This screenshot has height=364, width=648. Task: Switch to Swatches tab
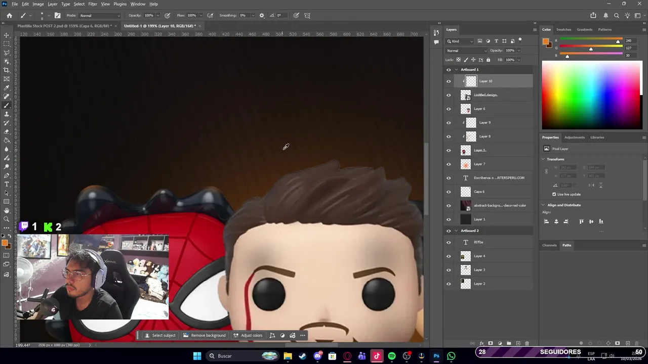tap(563, 30)
